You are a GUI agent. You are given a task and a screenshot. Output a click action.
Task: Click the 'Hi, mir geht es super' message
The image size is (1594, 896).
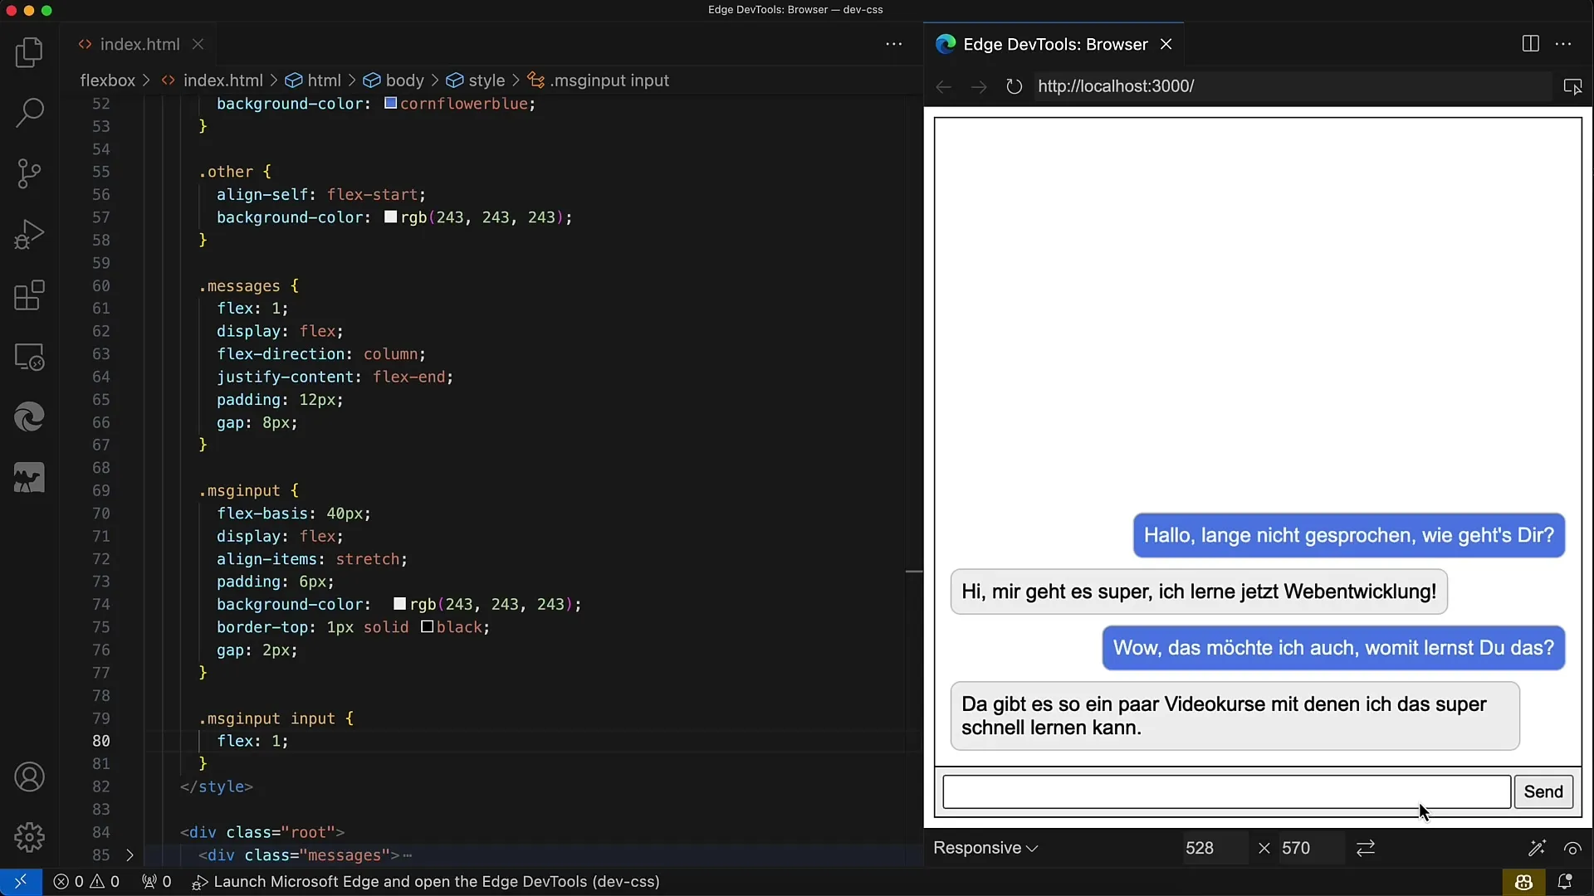pyautogui.click(x=1199, y=592)
